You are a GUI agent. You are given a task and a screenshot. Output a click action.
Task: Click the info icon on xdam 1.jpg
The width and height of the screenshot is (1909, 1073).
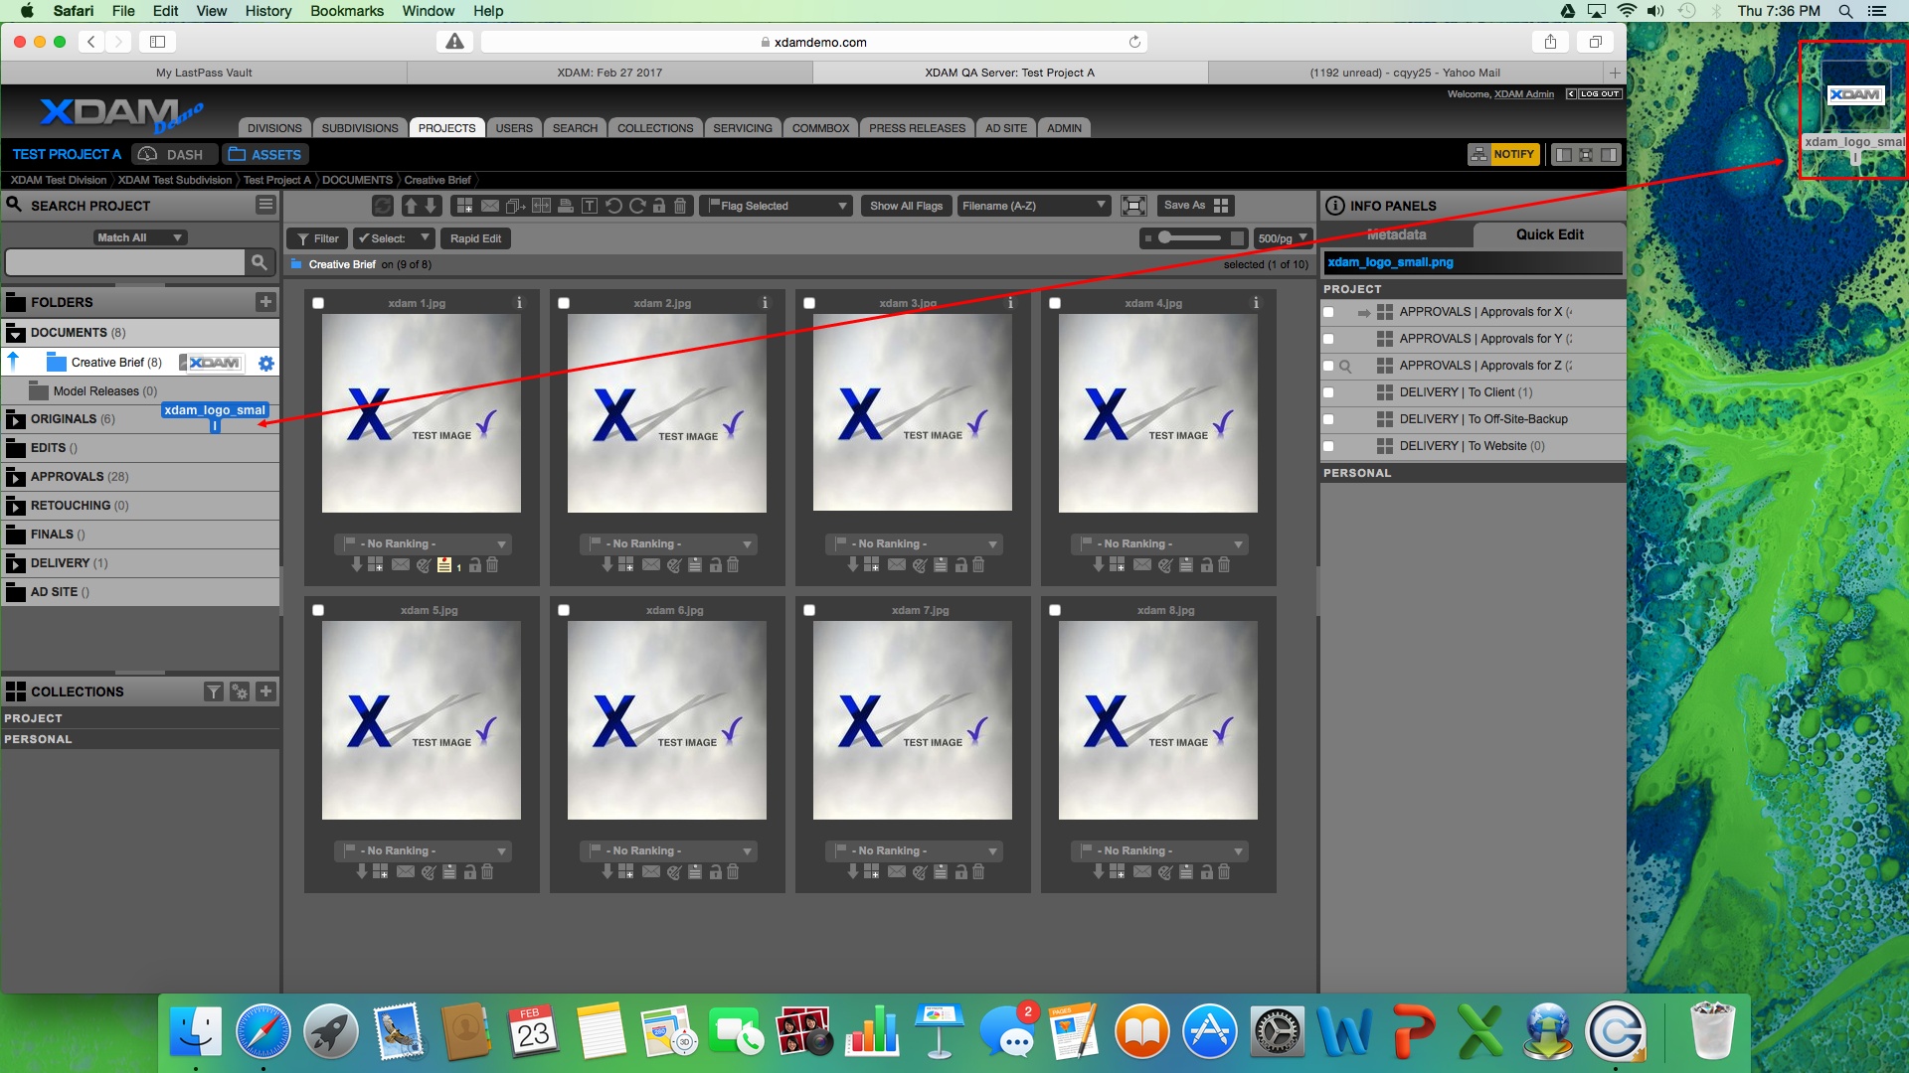(519, 303)
